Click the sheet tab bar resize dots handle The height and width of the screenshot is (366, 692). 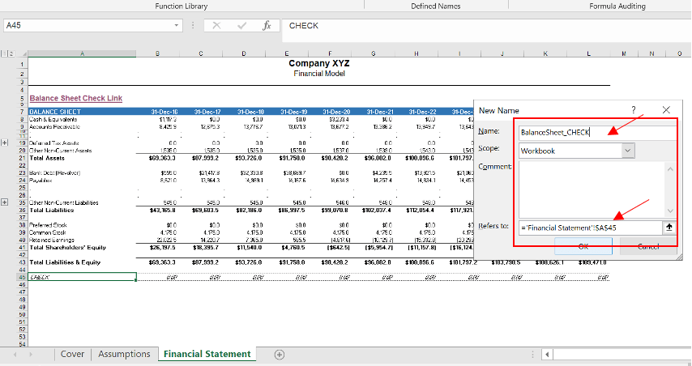[x=532, y=355]
